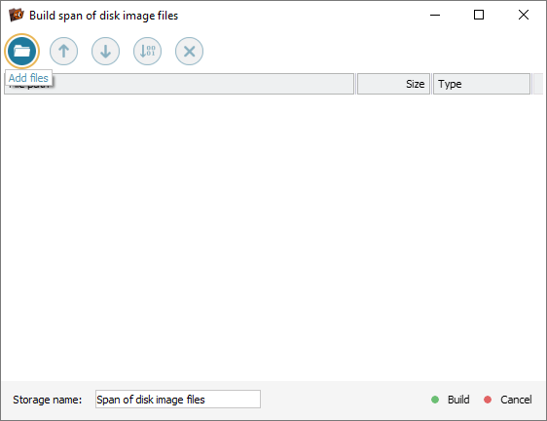Move the selected file down in the list

[x=105, y=51]
